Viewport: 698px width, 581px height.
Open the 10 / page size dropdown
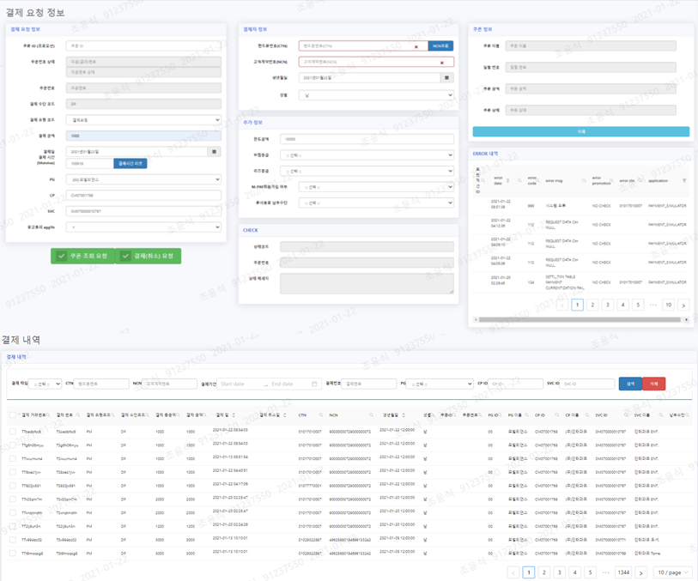point(674,572)
